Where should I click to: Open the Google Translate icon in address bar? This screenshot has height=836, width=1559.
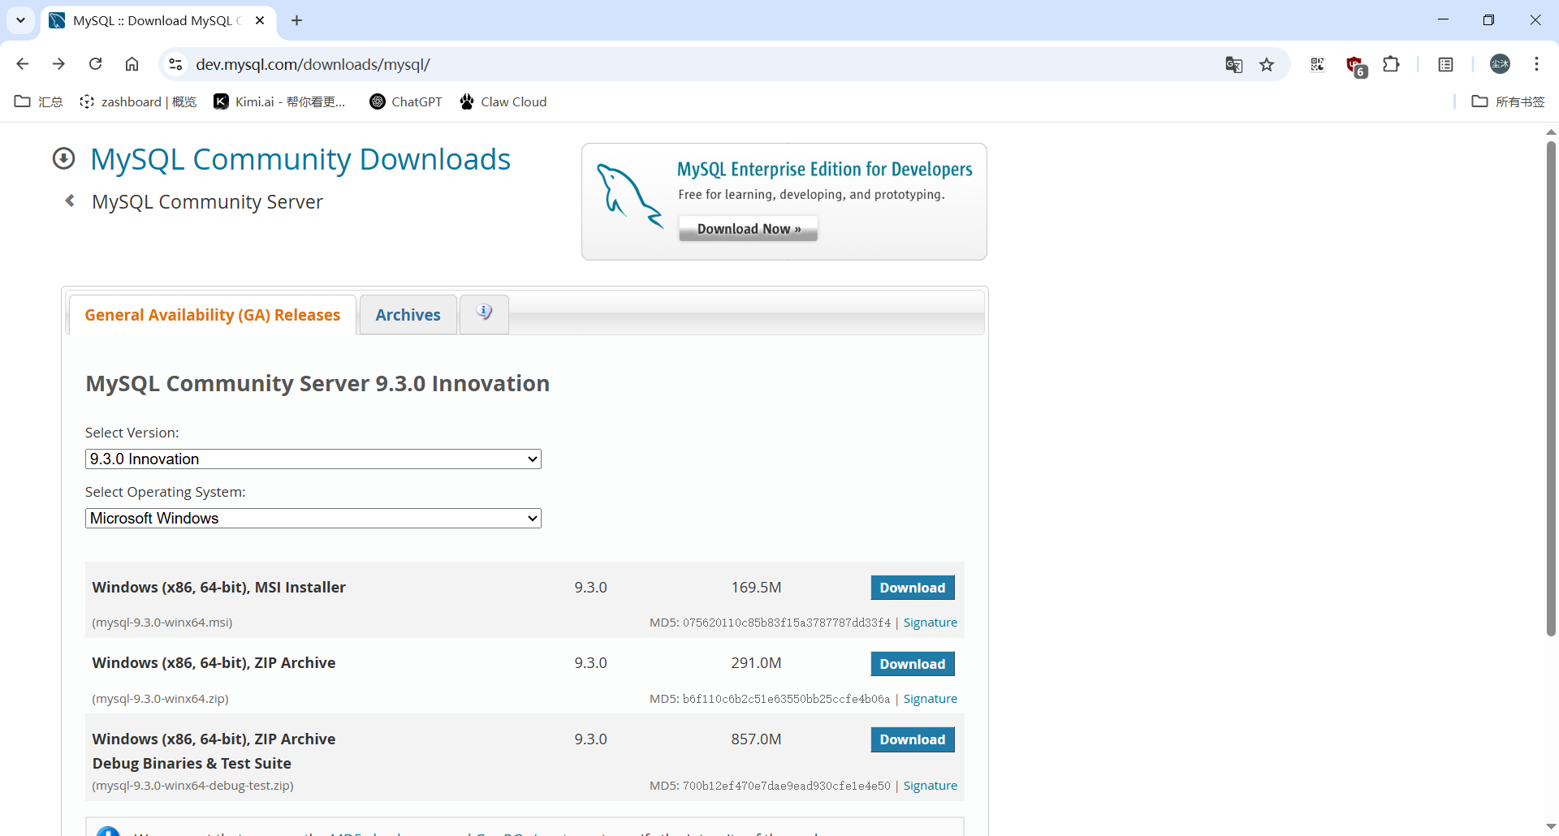[1233, 65]
